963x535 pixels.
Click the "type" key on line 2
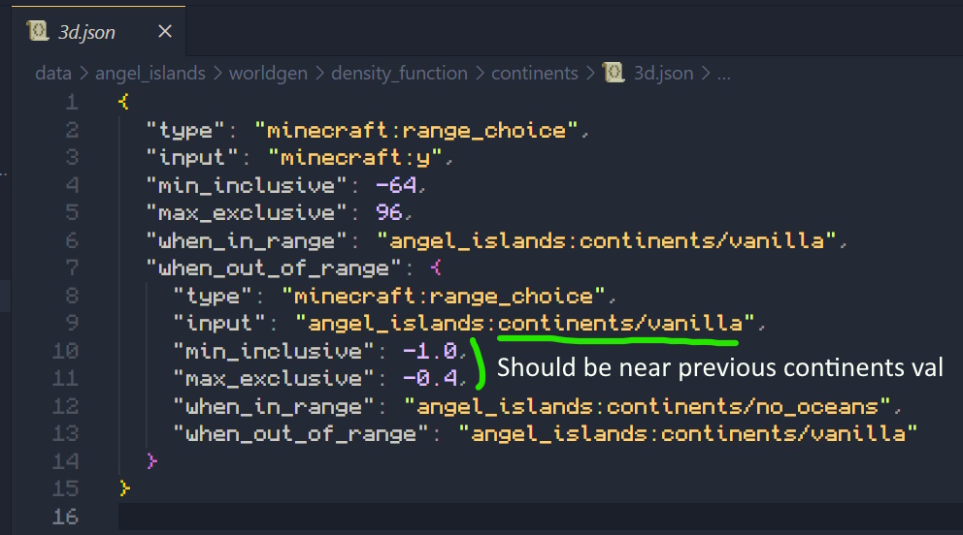pyautogui.click(x=186, y=130)
